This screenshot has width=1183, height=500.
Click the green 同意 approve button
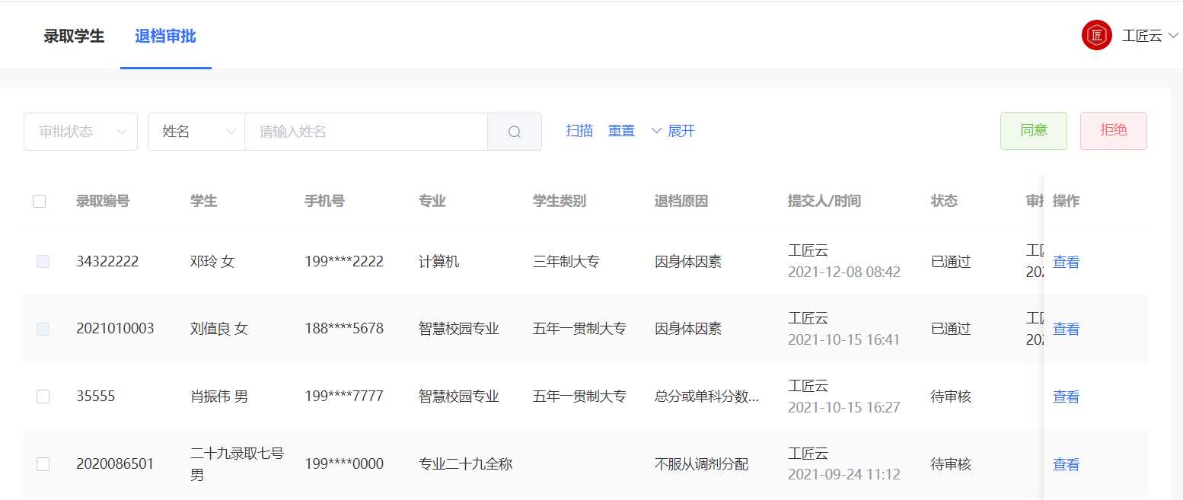pos(1033,130)
